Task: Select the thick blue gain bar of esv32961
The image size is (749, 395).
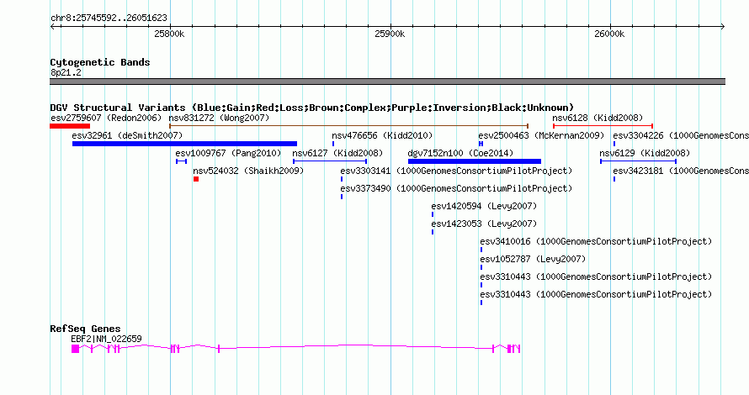Action: (x=184, y=144)
